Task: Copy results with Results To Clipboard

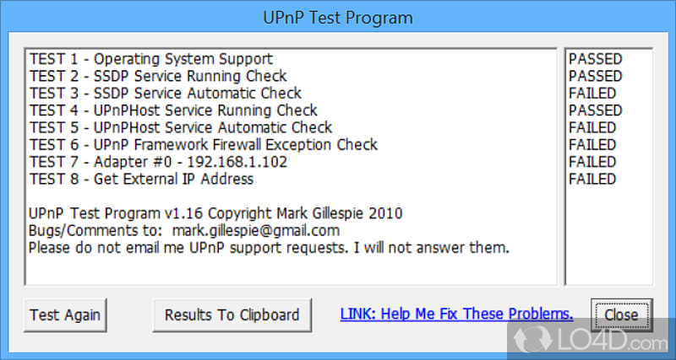Action: (x=232, y=315)
